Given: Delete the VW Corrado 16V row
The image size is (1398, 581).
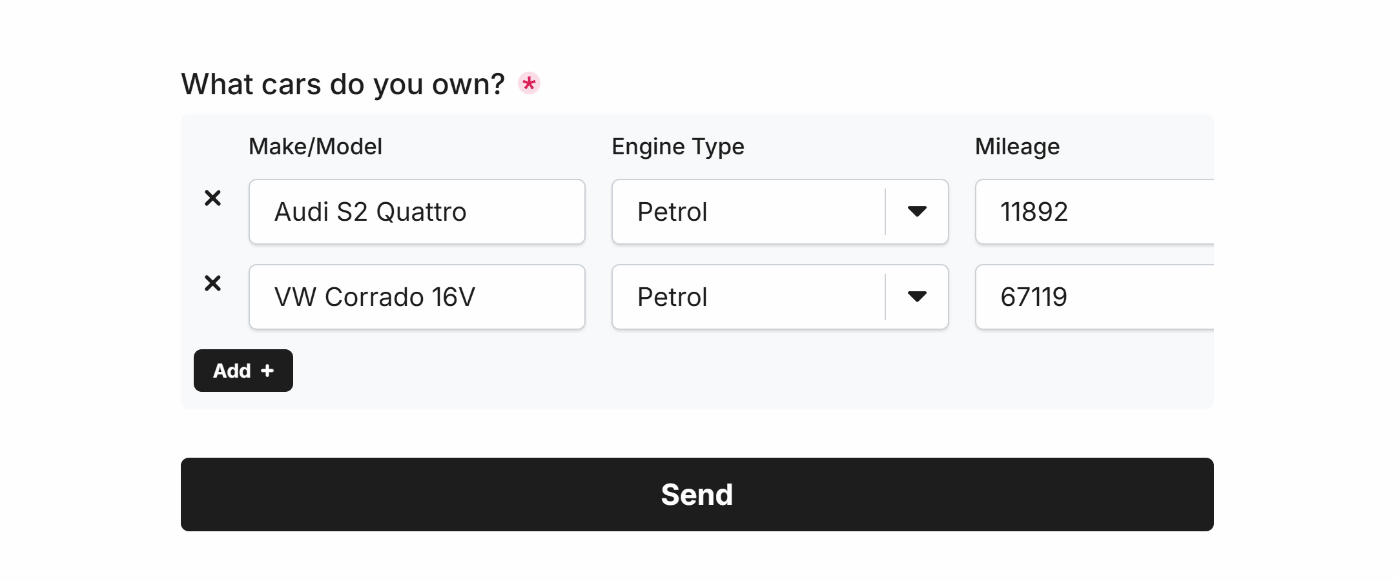Looking at the screenshot, I should point(212,283).
